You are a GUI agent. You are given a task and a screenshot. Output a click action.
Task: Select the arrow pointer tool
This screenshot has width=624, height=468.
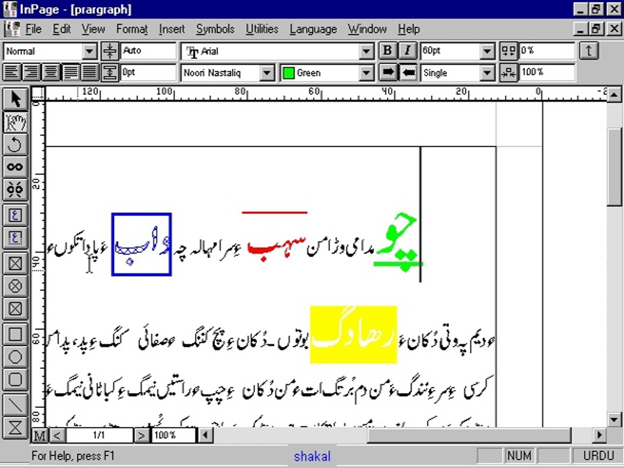point(15,99)
